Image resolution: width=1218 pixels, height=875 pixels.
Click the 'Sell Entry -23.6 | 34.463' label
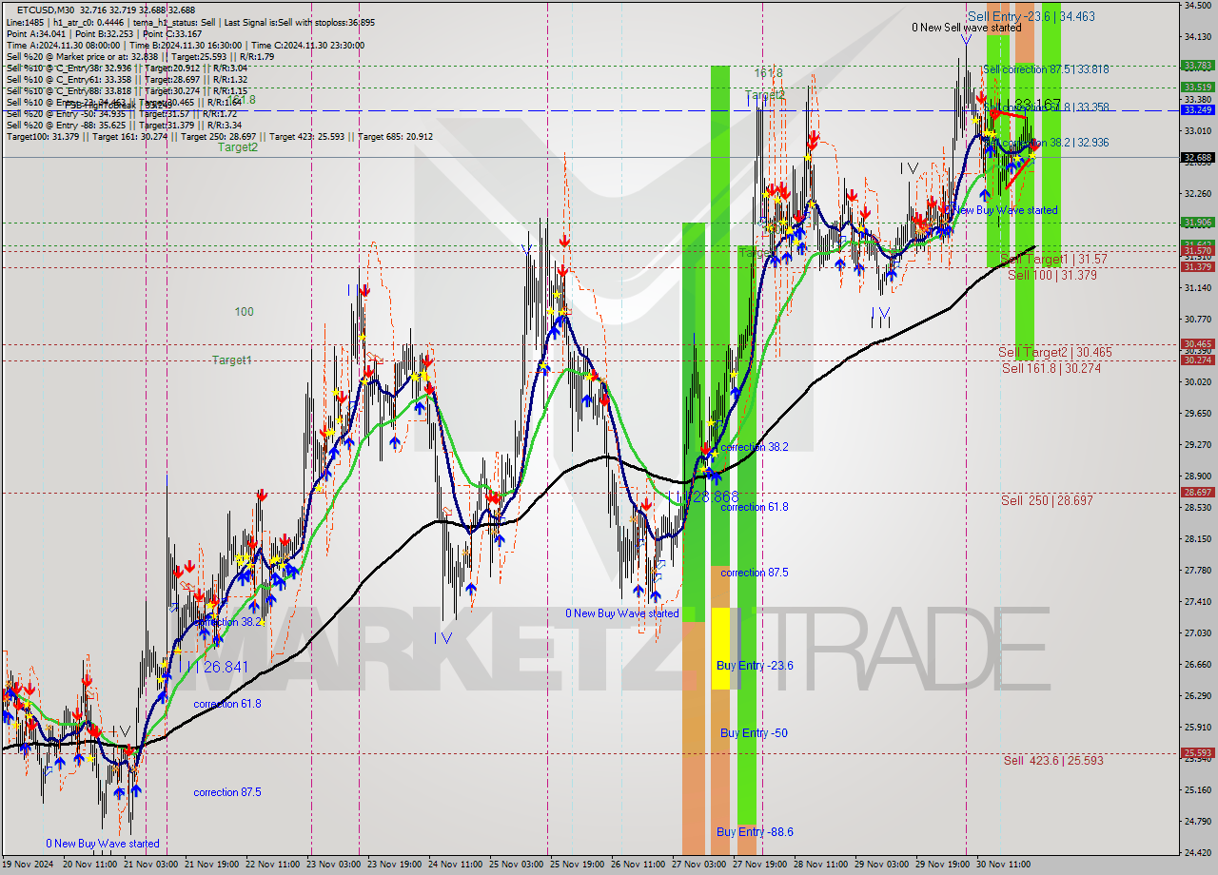coord(1031,16)
